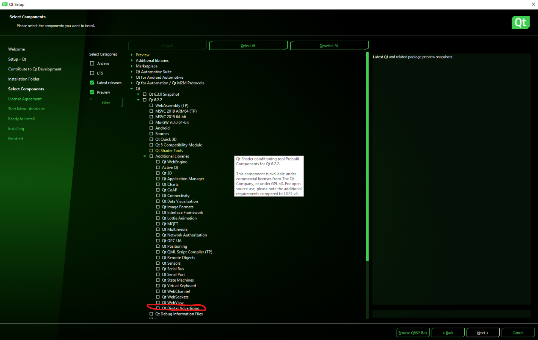Viewport: 538px width, 340px height.
Task: Go to the Installation Folder step
Action: pyautogui.click(x=24, y=79)
